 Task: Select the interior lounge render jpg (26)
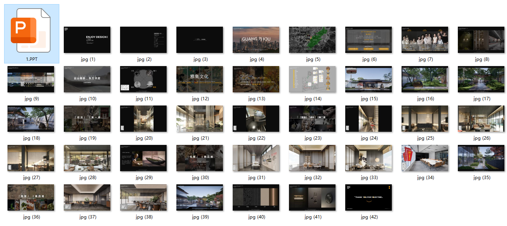[x=481, y=119]
